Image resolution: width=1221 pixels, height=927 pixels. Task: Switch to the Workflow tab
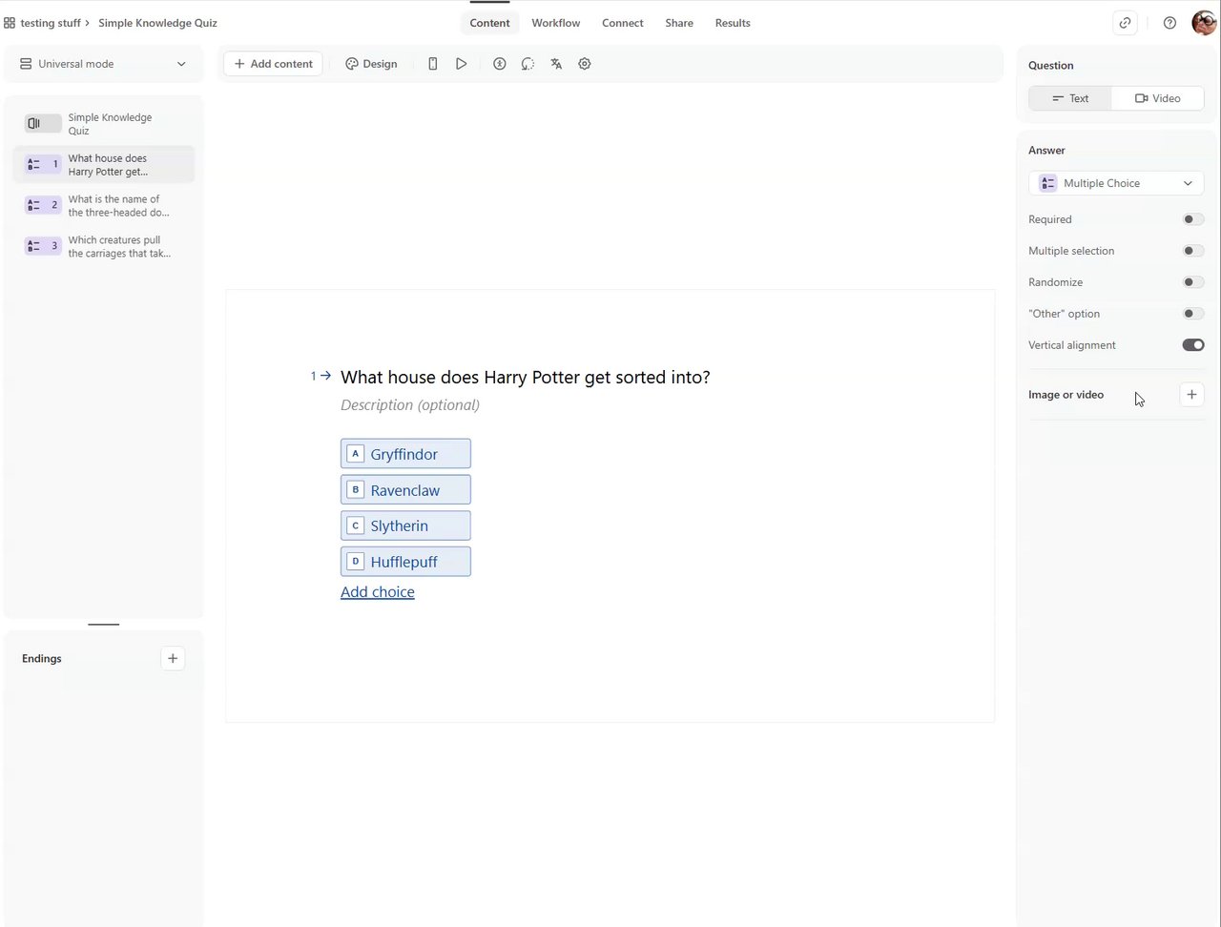[x=556, y=23]
